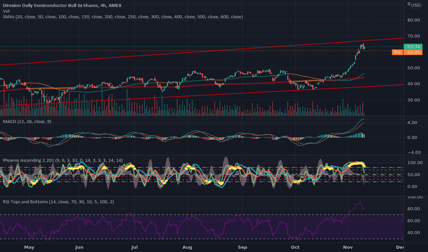Screen dimensions: 428x252
Task: Click the latest candlestick near 63
Action: tap(365, 48)
